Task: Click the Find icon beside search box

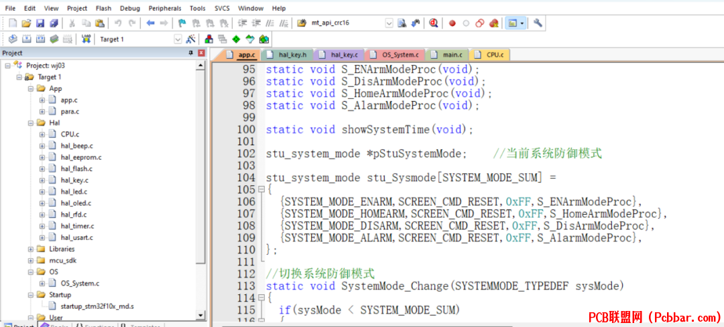Action: [402, 23]
